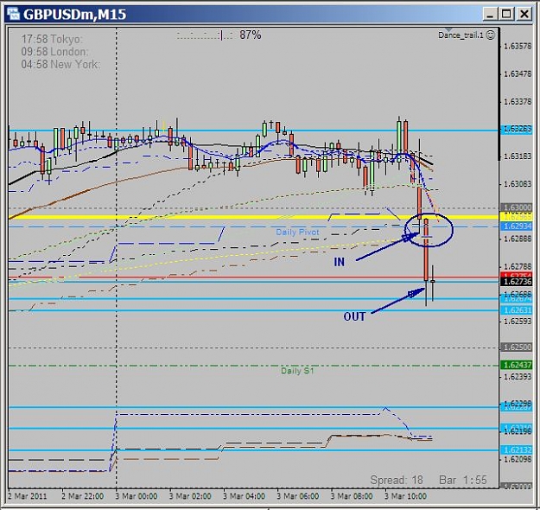
Task: Click the 1.62096 price scale value
Action: tap(518, 460)
